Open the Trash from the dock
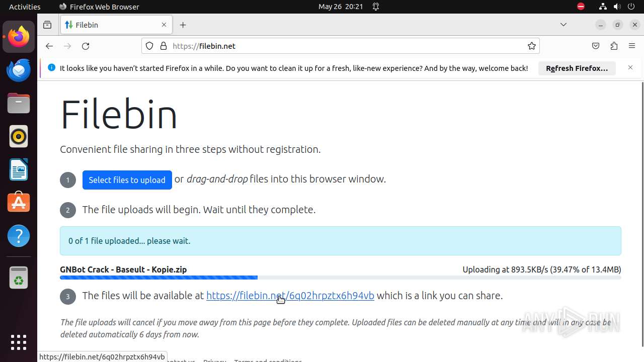The height and width of the screenshot is (362, 644). pyautogui.click(x=19, y=278)
